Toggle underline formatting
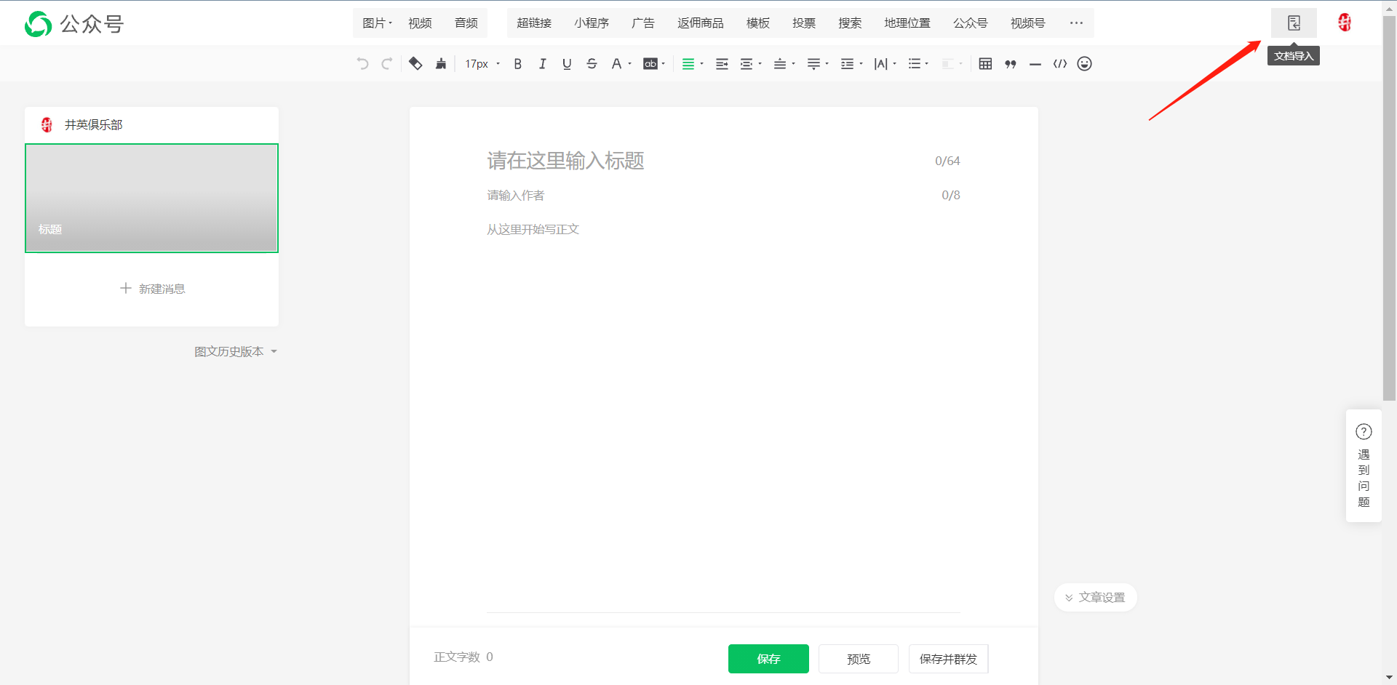1397x685 pixels. pyautogui.click(x=567, y=64)
